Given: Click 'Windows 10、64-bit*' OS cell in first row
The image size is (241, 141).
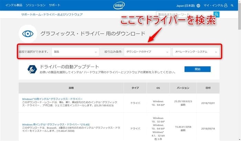Looking at the screenshot, I should [158, 103].
